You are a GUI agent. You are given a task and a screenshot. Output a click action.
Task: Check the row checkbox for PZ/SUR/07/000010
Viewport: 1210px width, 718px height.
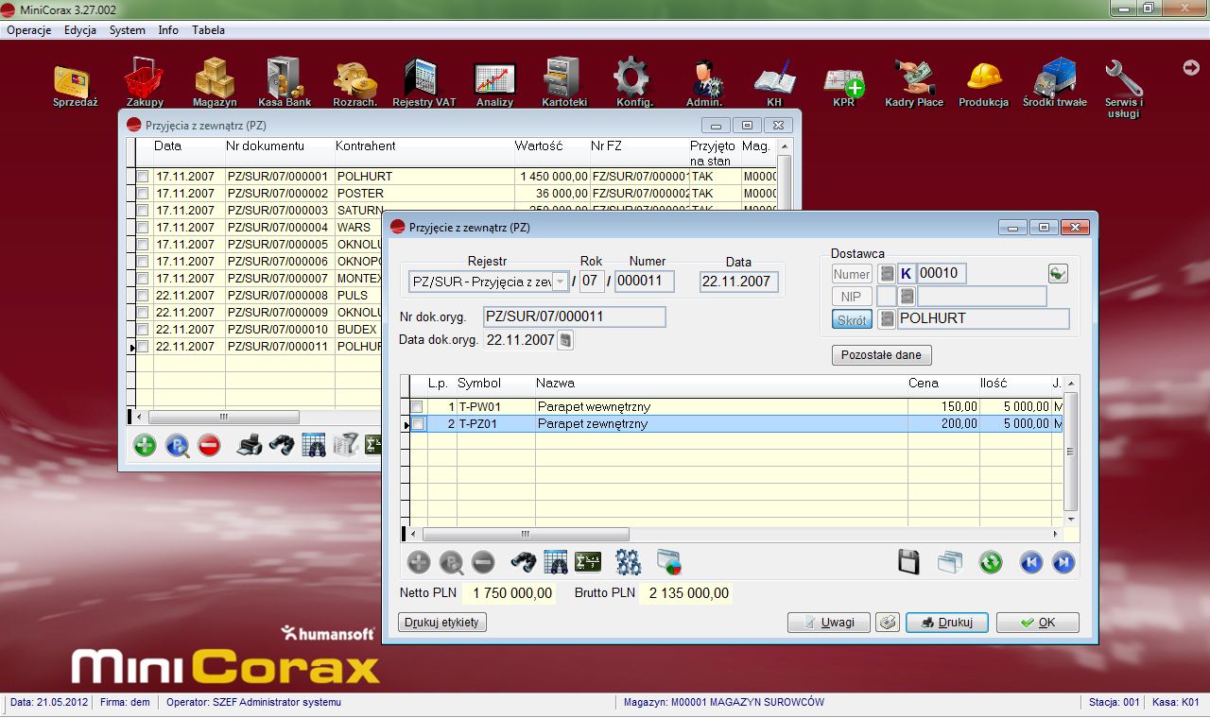click(142, 330)
